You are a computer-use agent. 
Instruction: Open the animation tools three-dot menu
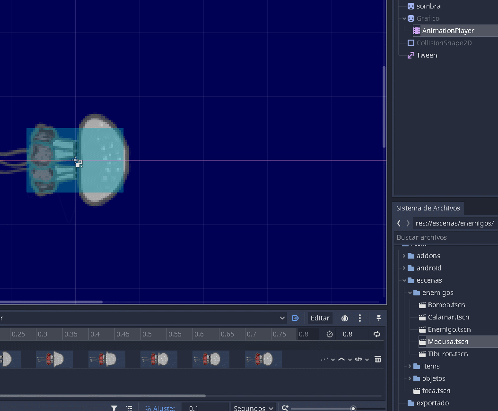coord(359,318)
